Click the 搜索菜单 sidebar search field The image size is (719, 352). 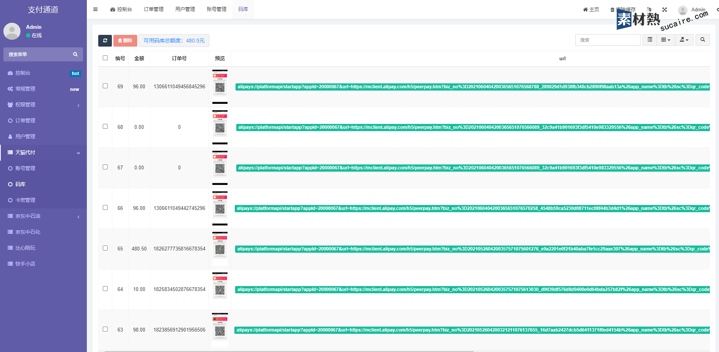click(38, 54)
